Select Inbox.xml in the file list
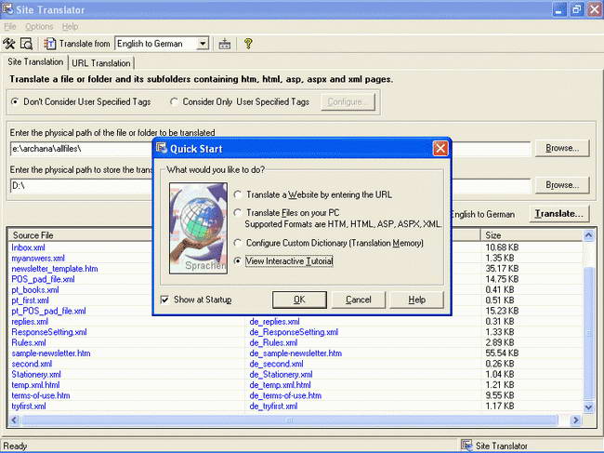 [x=28, y=247]
